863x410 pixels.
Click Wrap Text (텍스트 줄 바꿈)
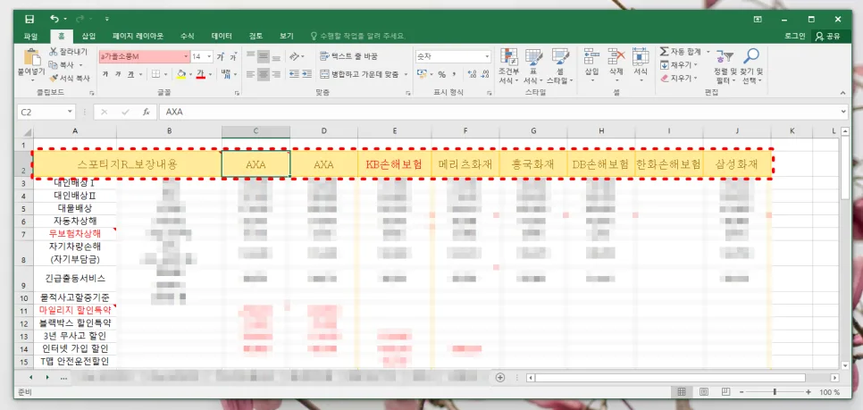349,56
